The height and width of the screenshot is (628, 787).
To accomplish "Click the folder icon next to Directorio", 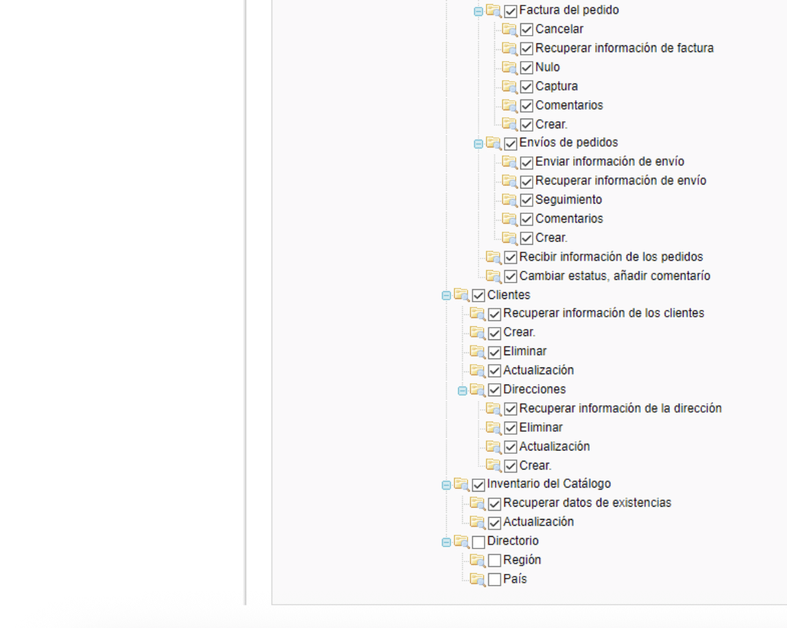I will click(461, 542).
